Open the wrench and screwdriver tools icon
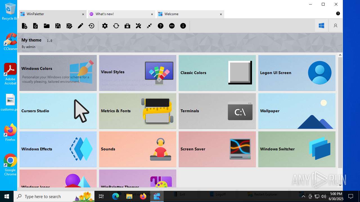 tap(138, 26)
